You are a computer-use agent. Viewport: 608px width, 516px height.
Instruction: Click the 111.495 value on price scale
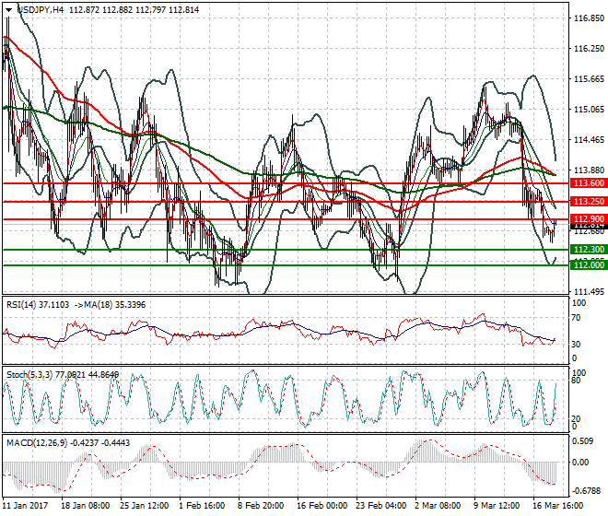pyautogui.click(x=587, y=292)
